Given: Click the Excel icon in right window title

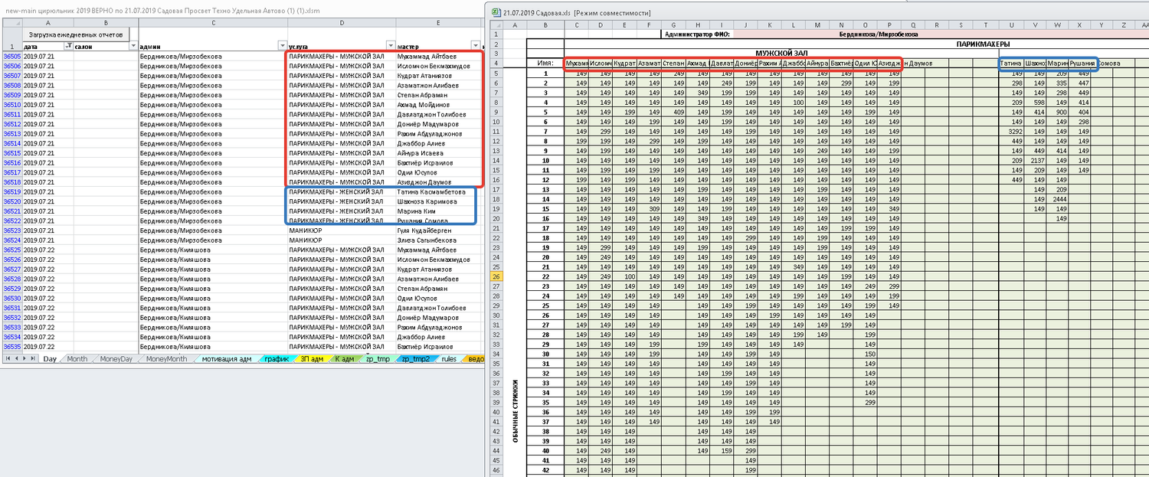Looking at the screenshot, I should pos(495,13).
